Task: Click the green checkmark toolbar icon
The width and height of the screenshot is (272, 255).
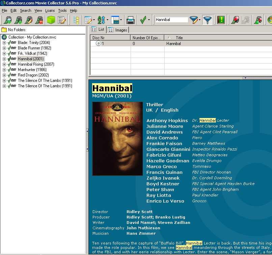Action: pyautogui.click(x=143, y=20)
